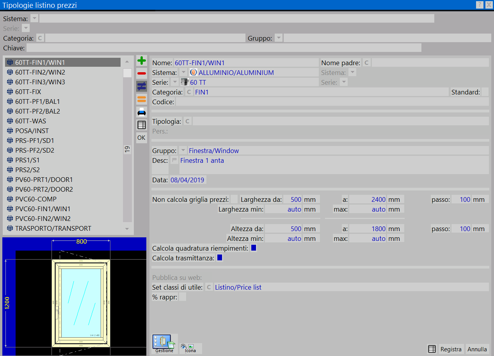Click the blue swap arrows icon
This screenshot has width=494, height=356.
[142, 86]
